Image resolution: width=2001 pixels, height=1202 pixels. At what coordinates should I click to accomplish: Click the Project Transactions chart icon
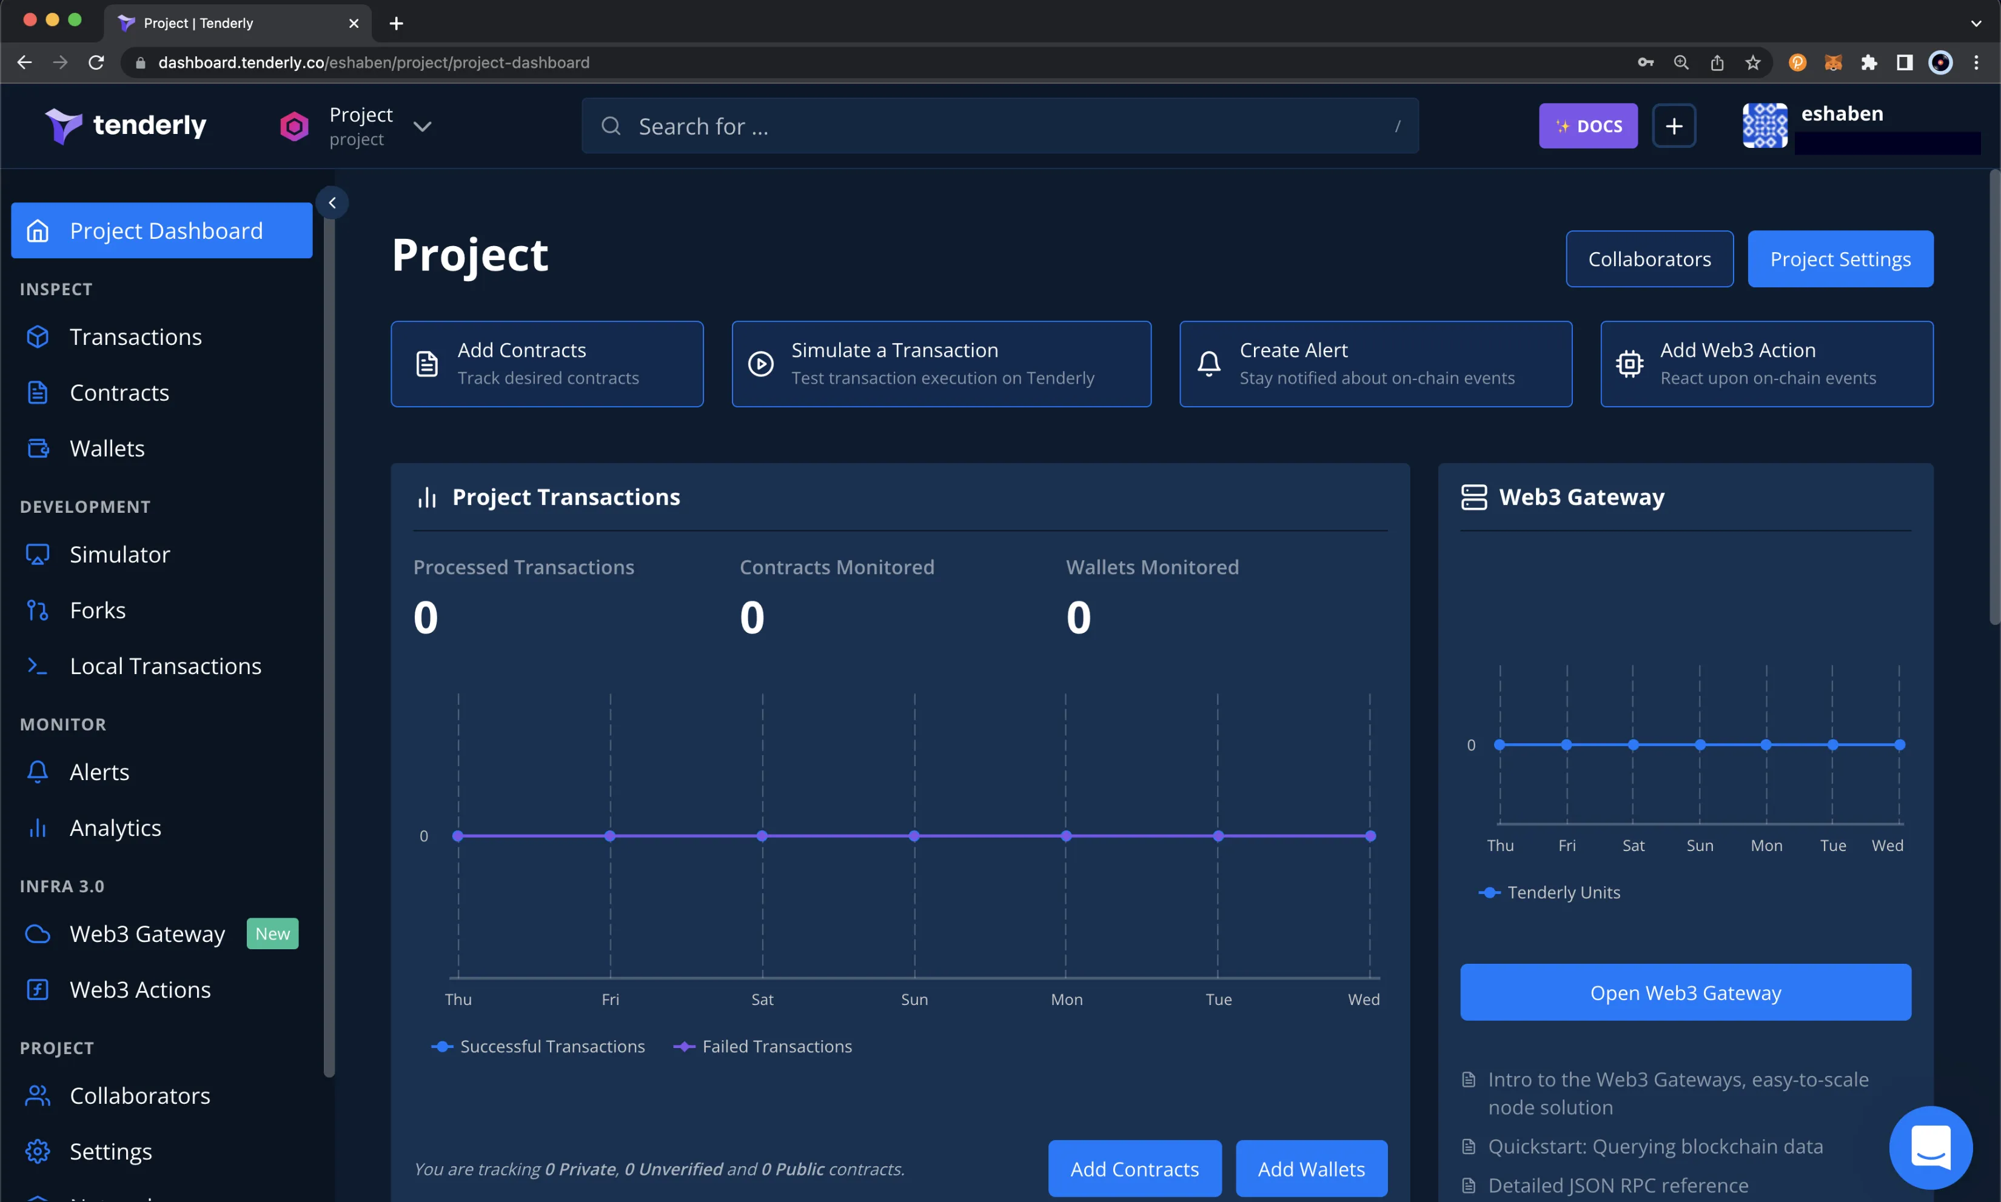coord(427,497)
